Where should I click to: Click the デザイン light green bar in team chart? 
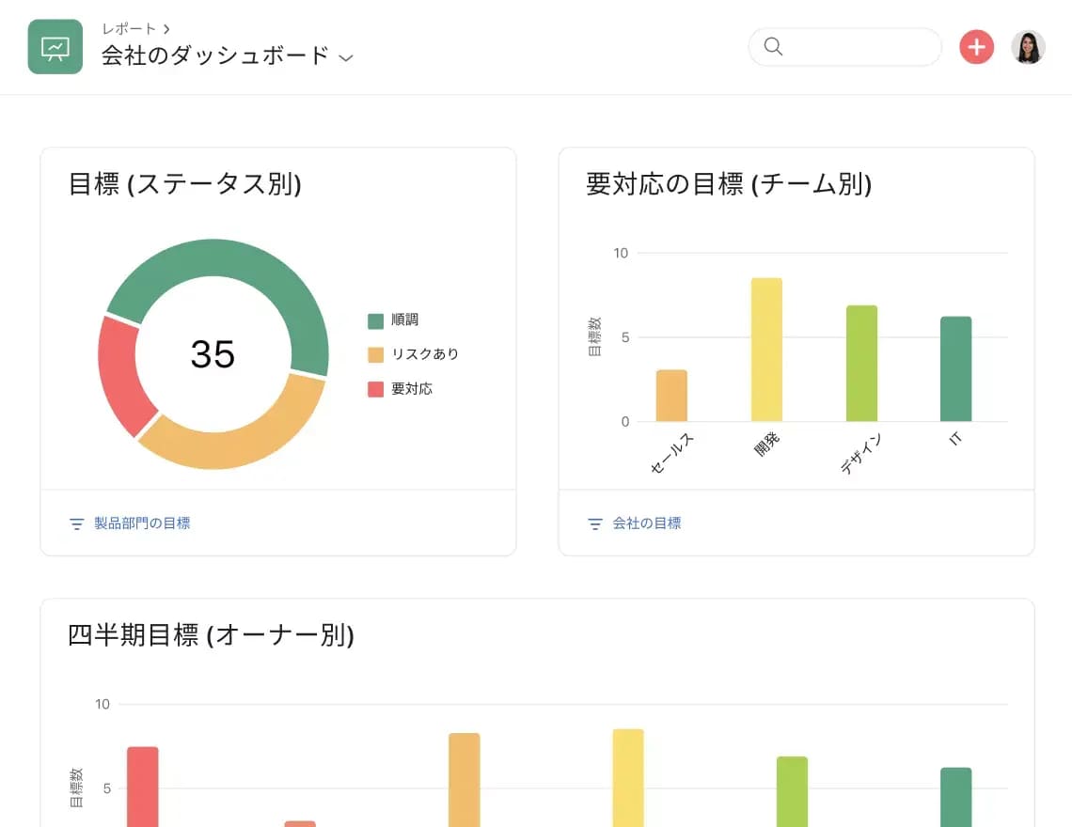861,364
